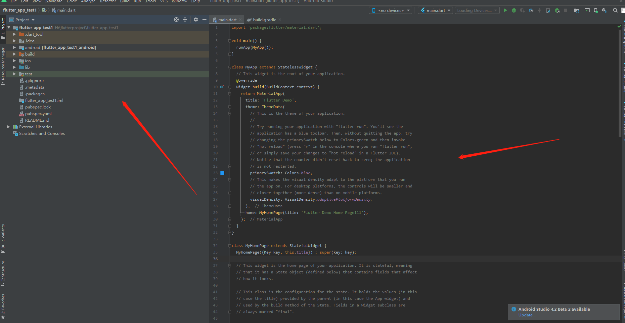Click the grey Stop square icon
Viewport: 625px width, 323px height.
[x=565, y=10]
